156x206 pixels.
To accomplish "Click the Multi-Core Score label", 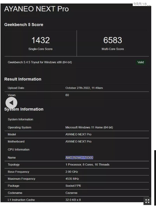I will pyautogui.click(x=113, y=49).
